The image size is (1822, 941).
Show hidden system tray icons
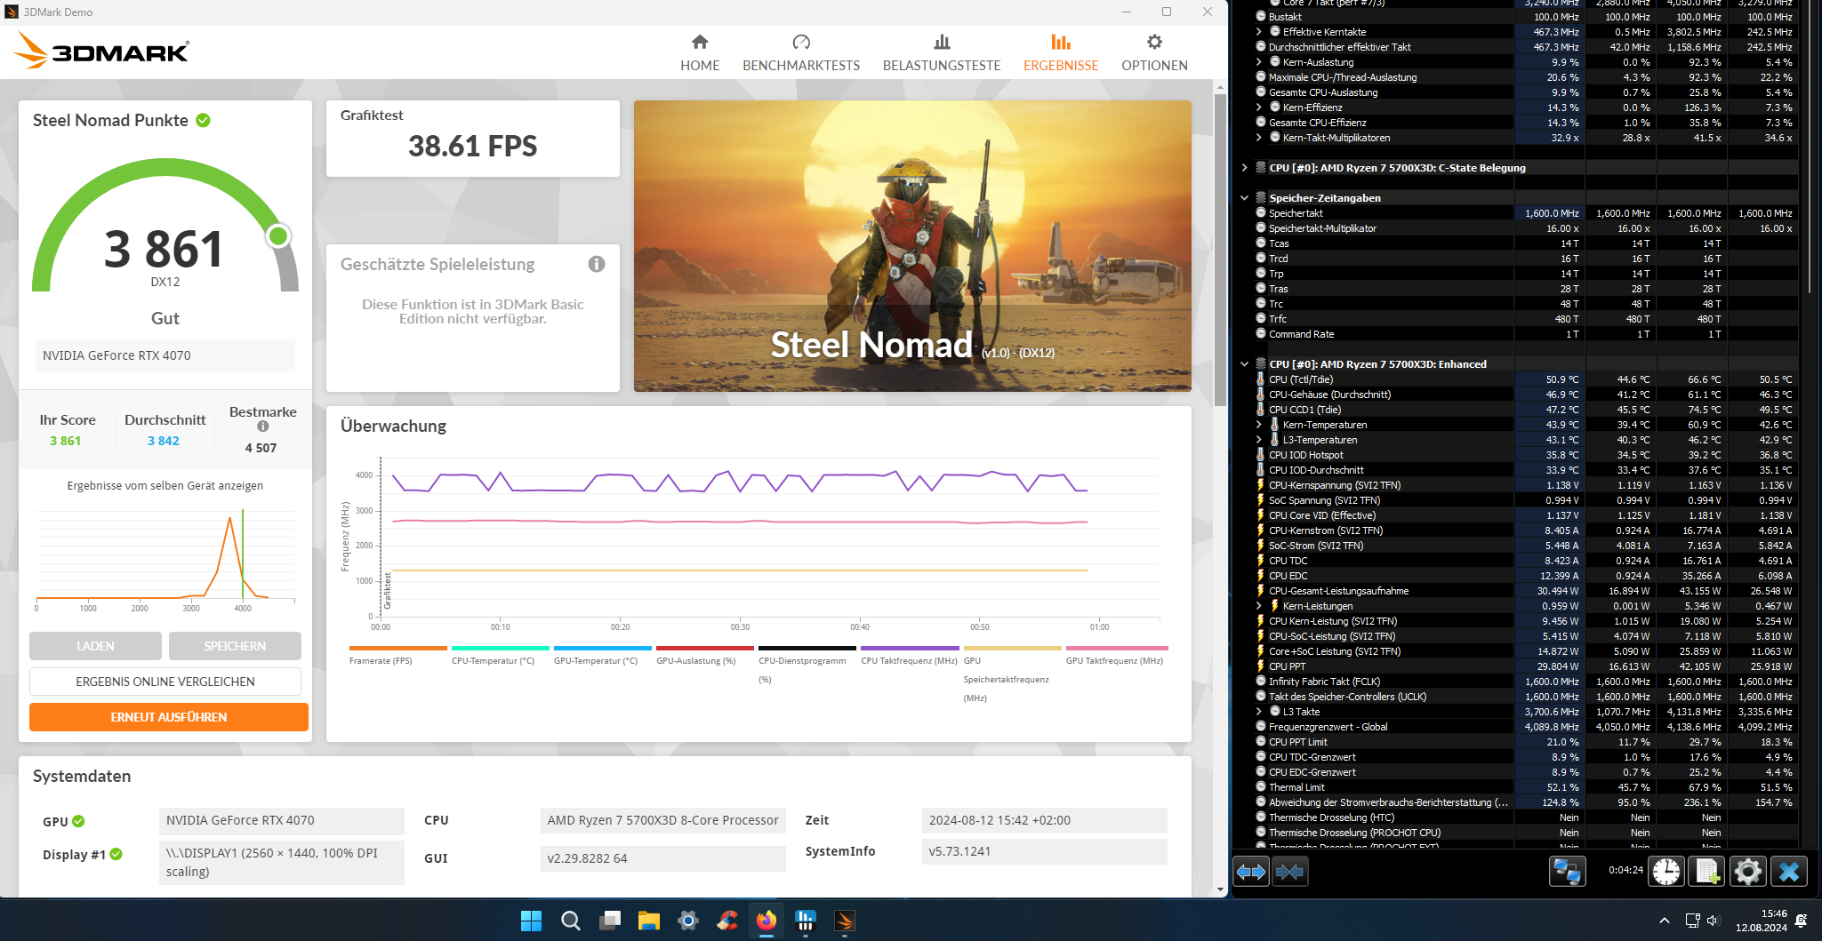pyautogui.click(x=1664, y=921)
